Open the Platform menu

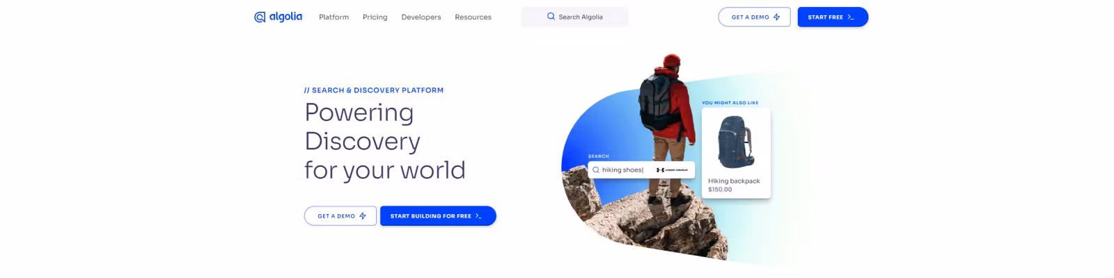pos(334,17)
